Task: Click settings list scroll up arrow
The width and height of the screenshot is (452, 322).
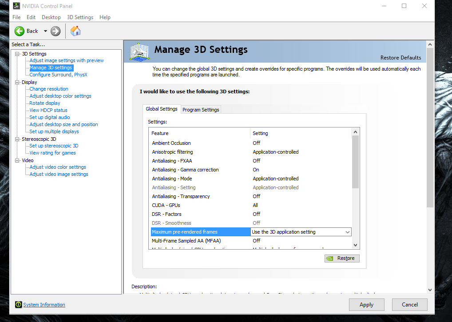Action: (x=356, y=132)
